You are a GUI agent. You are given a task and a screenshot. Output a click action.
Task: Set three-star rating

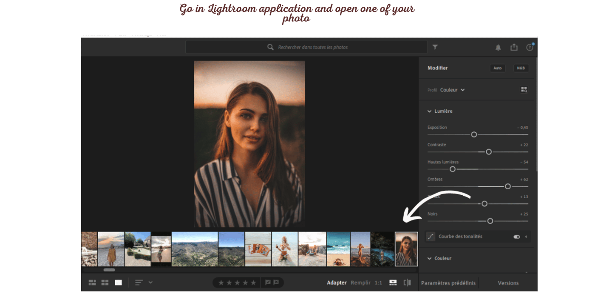[237, 282]
